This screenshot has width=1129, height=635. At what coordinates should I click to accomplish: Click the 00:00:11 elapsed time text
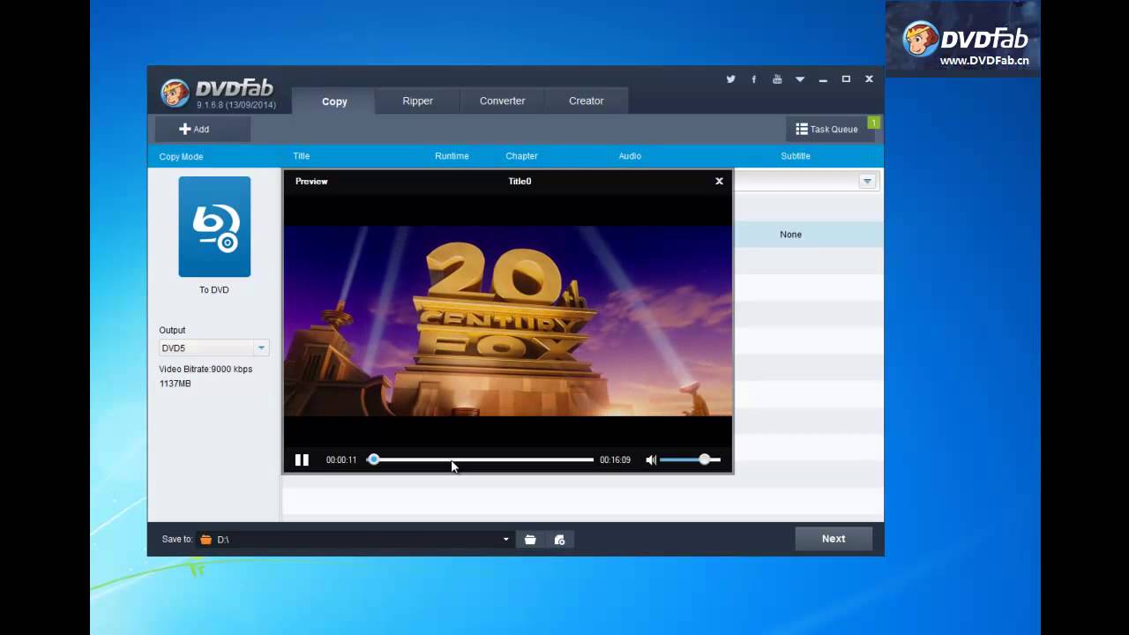click(341, 459)
